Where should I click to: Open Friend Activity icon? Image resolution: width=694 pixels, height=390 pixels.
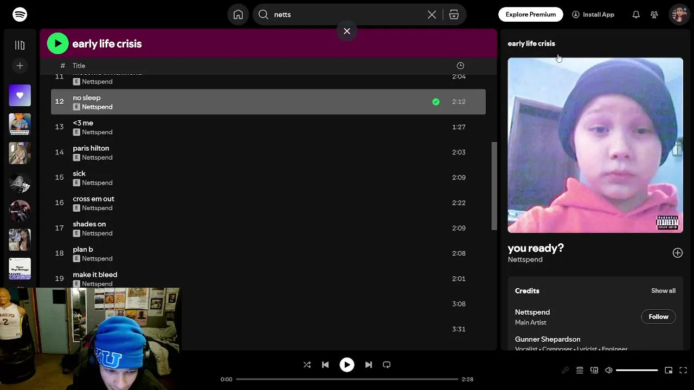tap(654, 15)
